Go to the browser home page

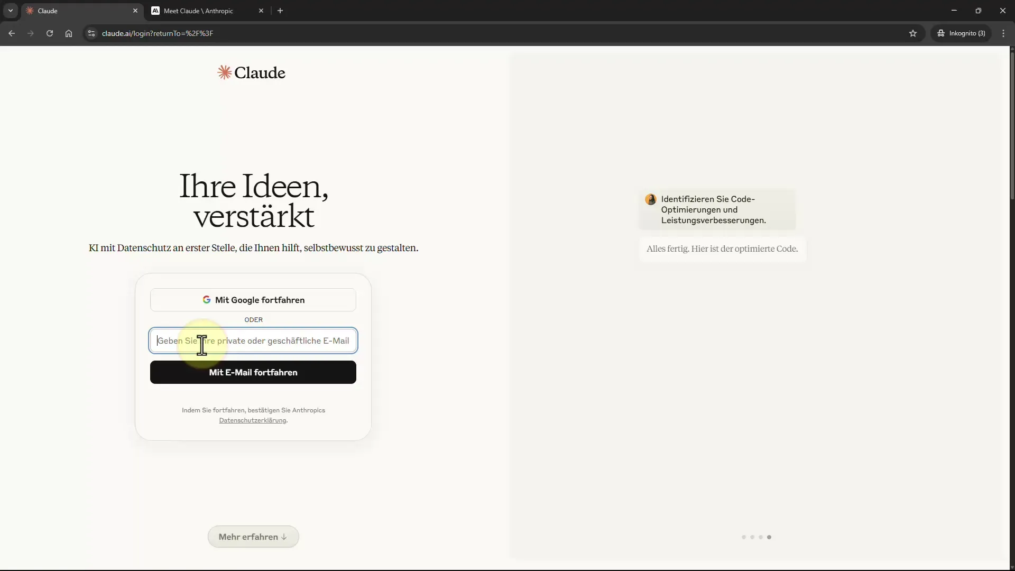point(69,33)
